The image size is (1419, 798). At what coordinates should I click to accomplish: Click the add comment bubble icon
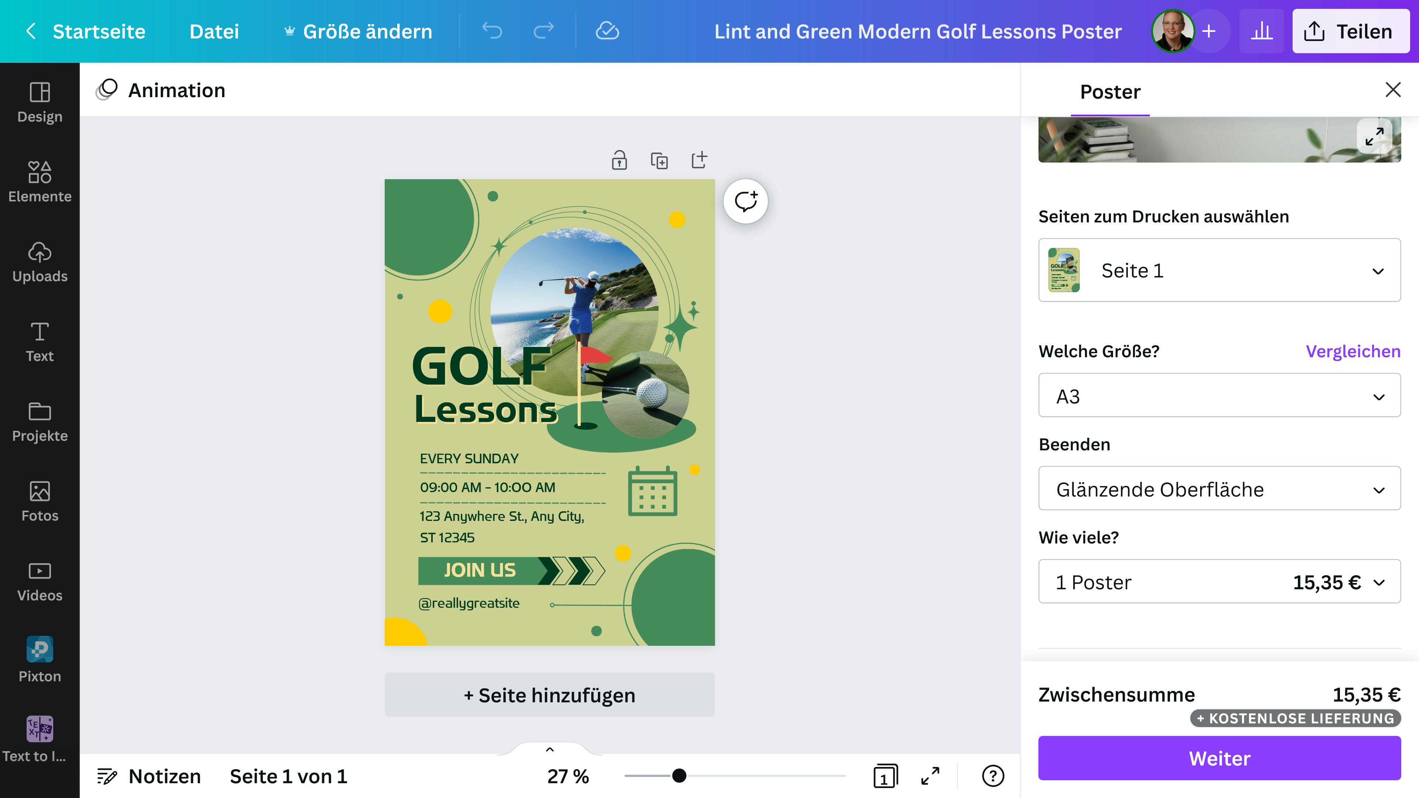coord(745,202)
